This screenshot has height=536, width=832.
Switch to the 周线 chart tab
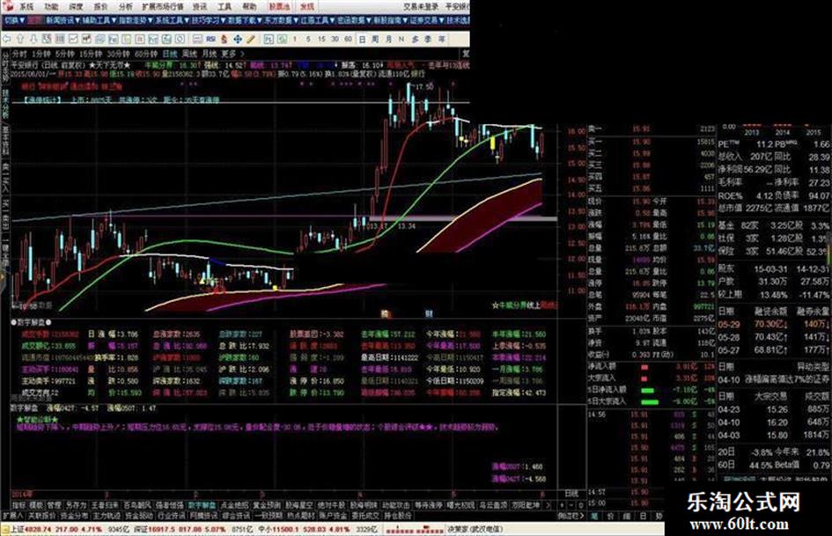pyautogui.click(x=189, y=55)
